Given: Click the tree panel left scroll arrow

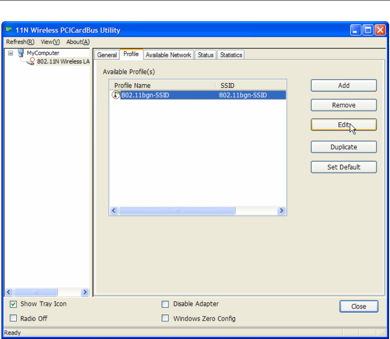Looking at the screenshot, I should pos(9,292).
